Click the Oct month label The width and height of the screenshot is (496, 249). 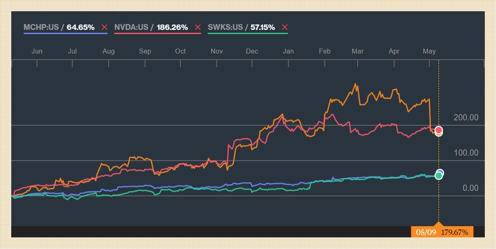180,51
